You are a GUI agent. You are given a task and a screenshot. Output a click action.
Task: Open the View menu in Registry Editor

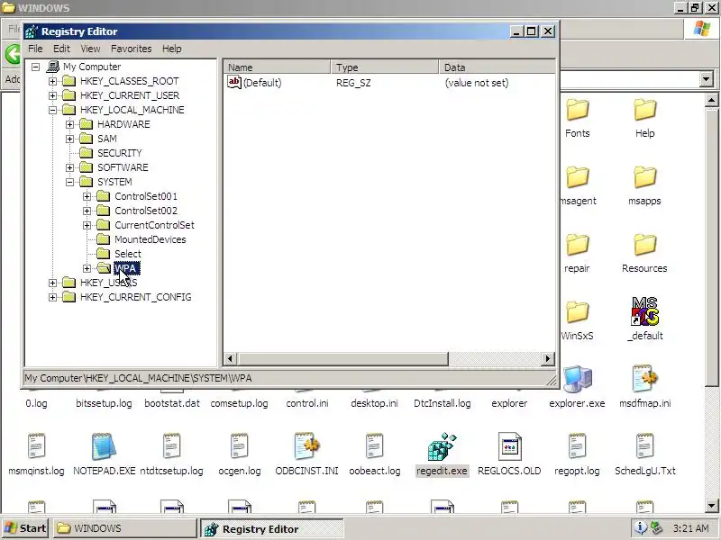tap(90, 49)
